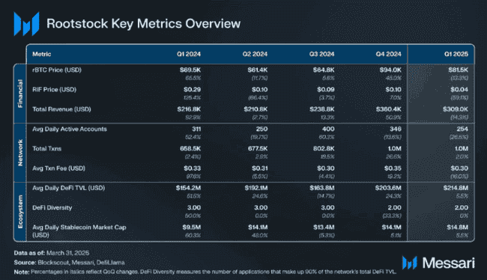Click the Metric column header
The height and width of the screenshot is (280, 487).
click(x=42, y=54)
